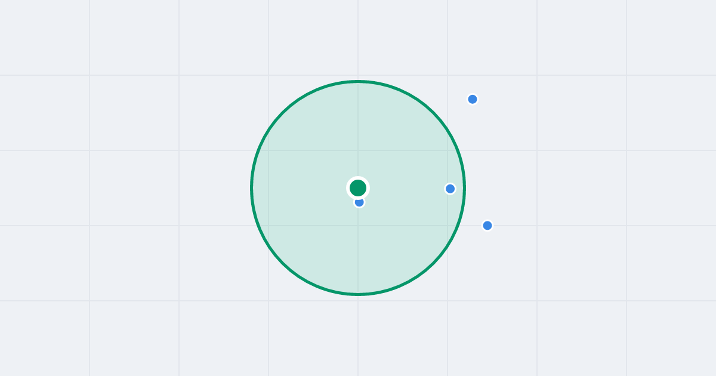Click the shaded circle interior below the small blue dot
The image size is (716, 376).
(x=359, y=251)
